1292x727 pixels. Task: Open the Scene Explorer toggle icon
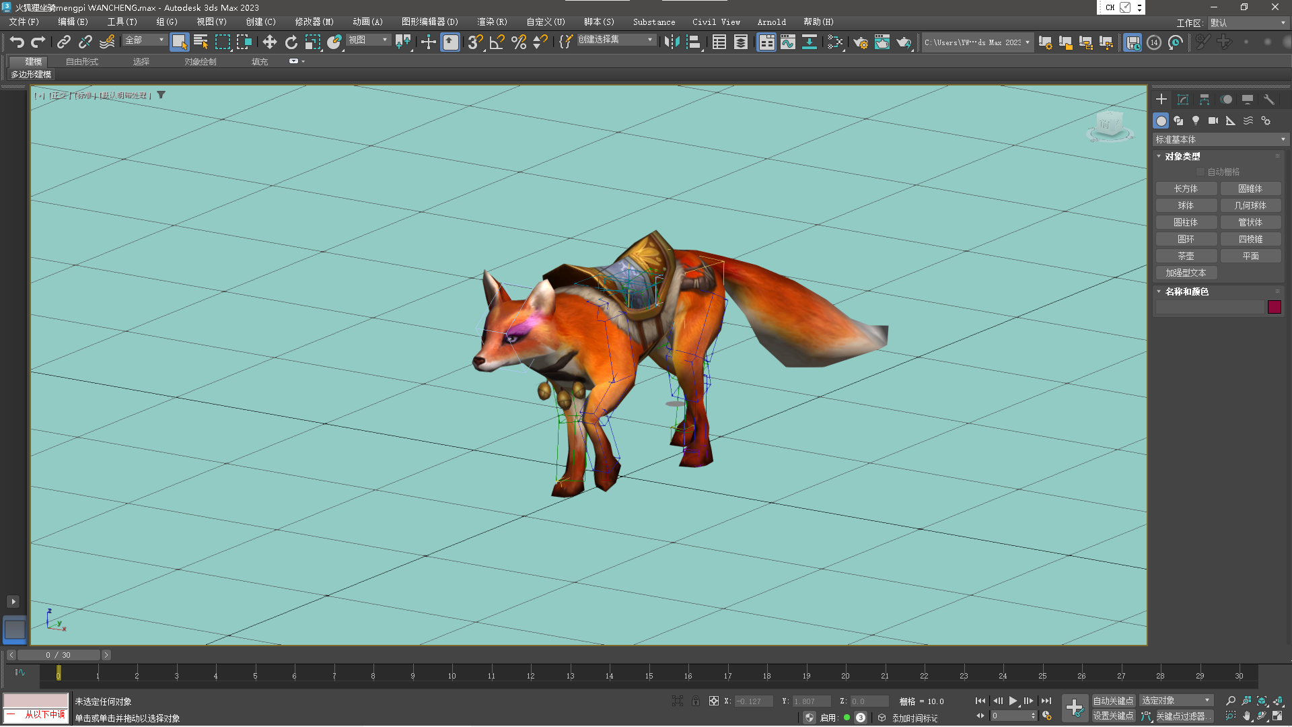[x=719, y=42]
